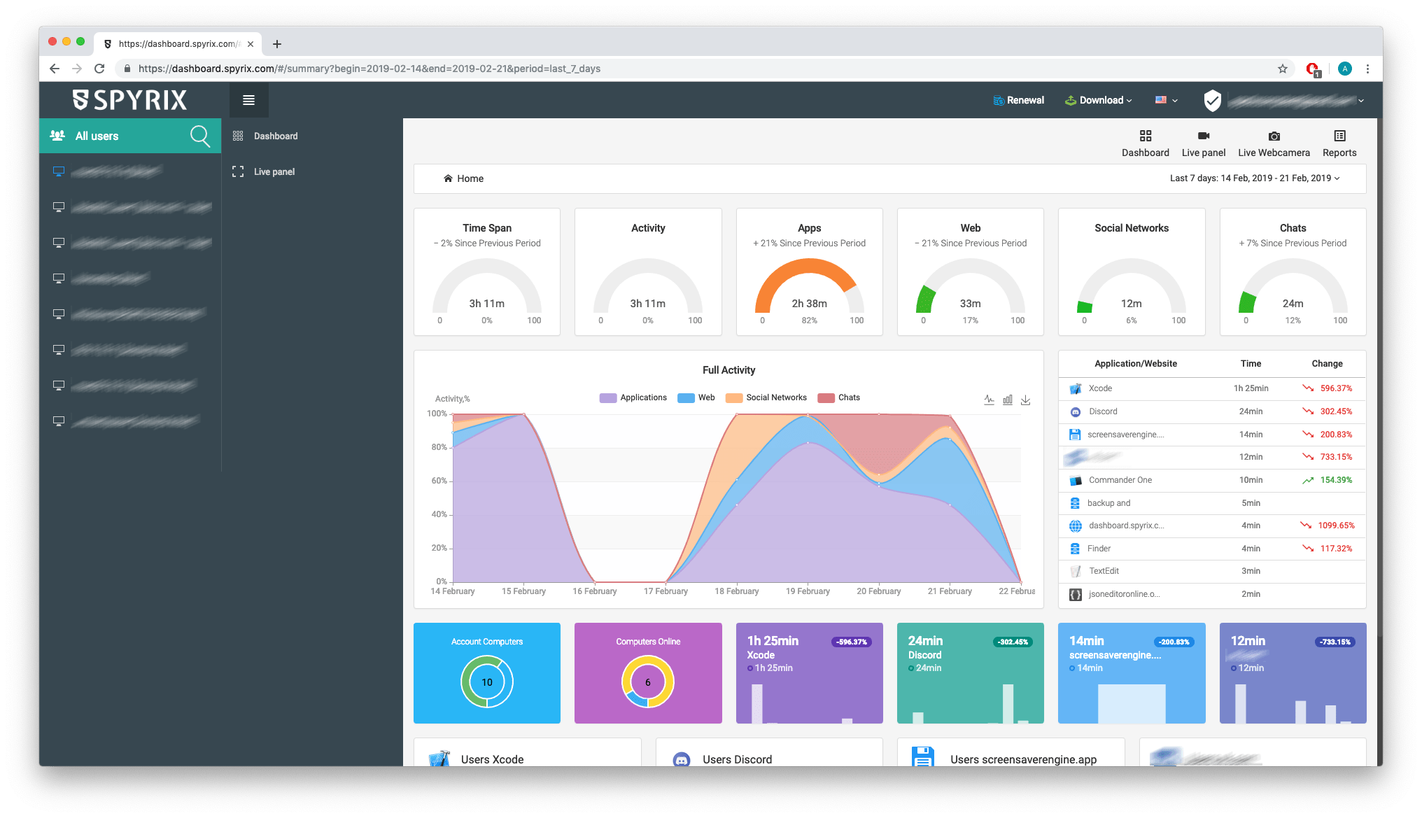Click the Apps gauge showing 2h 38m

coord(809,287)
